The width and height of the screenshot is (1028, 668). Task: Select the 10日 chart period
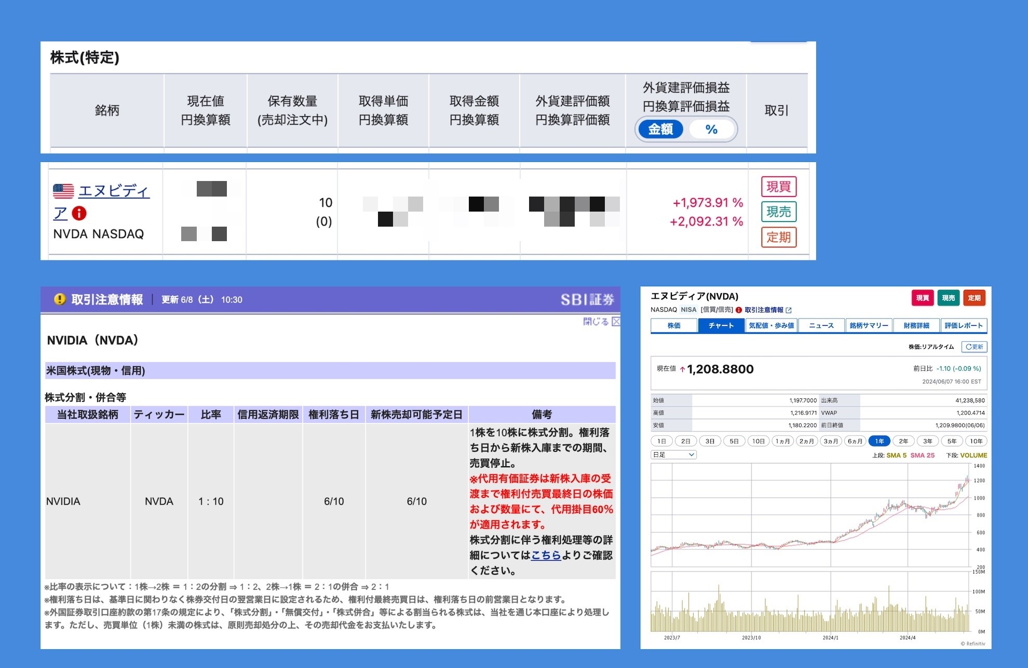759,441
